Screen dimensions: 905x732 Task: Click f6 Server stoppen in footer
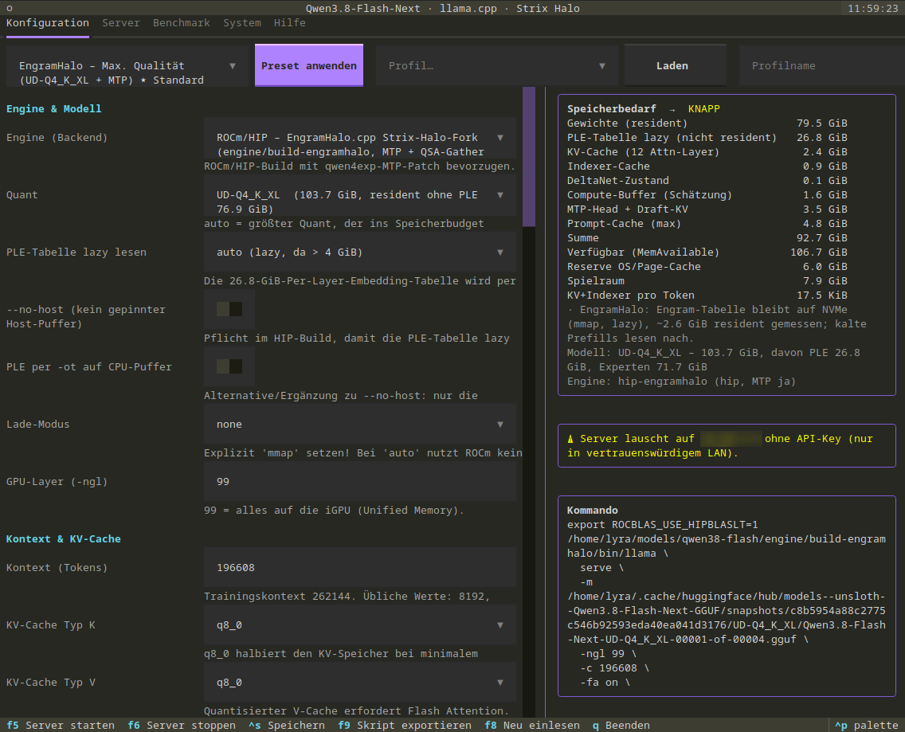(182, 725)
